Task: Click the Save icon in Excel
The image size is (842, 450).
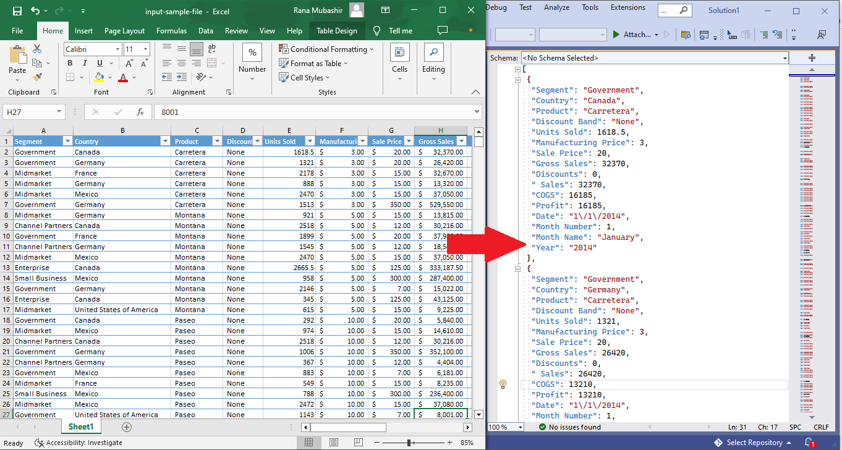Action: (x=17, y=11)
